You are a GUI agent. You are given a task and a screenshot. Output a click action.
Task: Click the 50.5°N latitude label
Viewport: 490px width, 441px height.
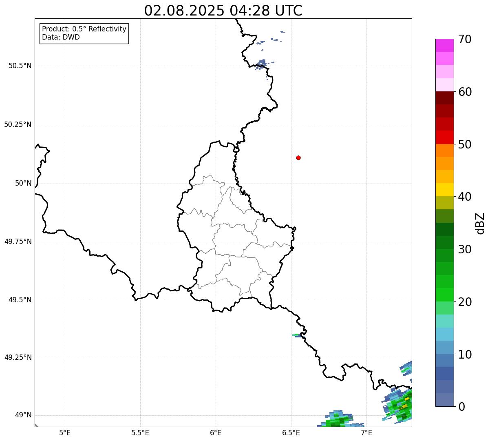pos(20,66)
